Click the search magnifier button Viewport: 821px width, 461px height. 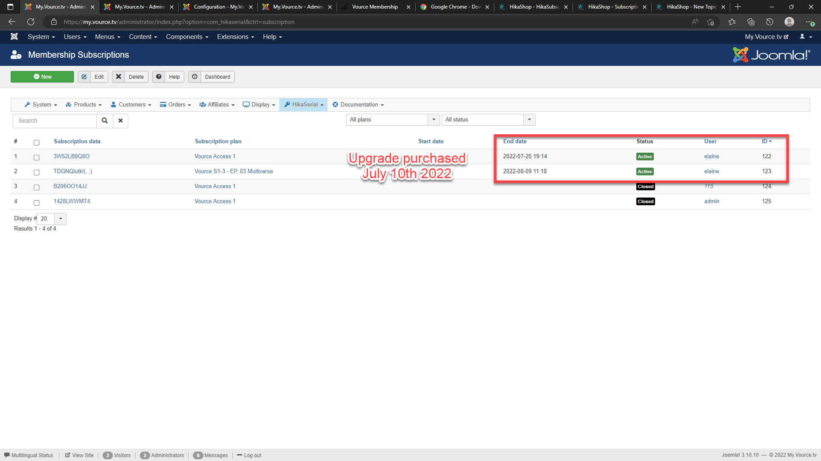(105, 121)
